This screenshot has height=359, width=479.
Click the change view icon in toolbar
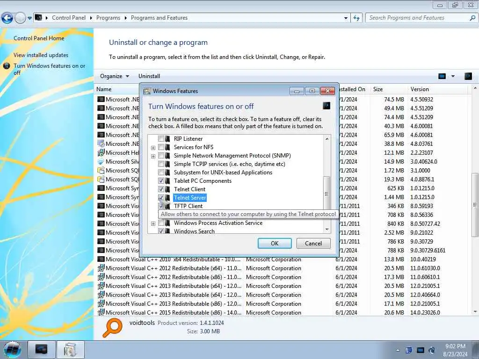pos(442,76)
